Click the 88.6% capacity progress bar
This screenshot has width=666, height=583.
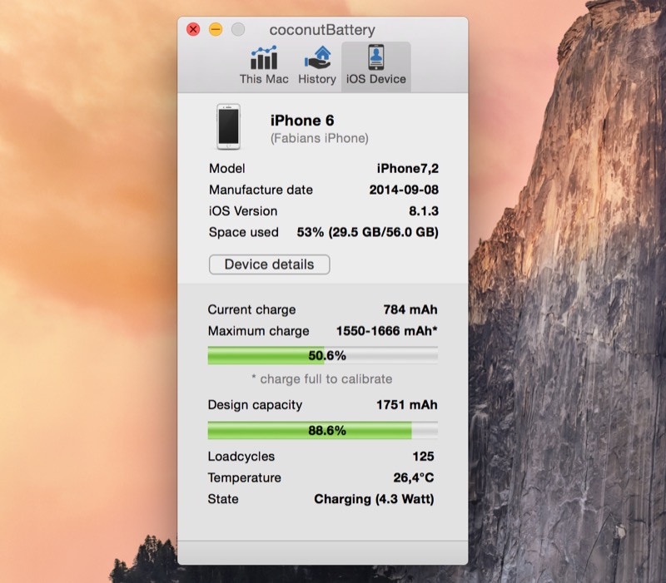323,430
